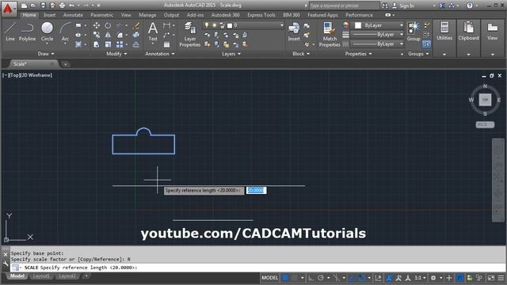Viewport: 507px width, 285px height.
Task: Click the search keyword field
Action: tap(344, 6)
